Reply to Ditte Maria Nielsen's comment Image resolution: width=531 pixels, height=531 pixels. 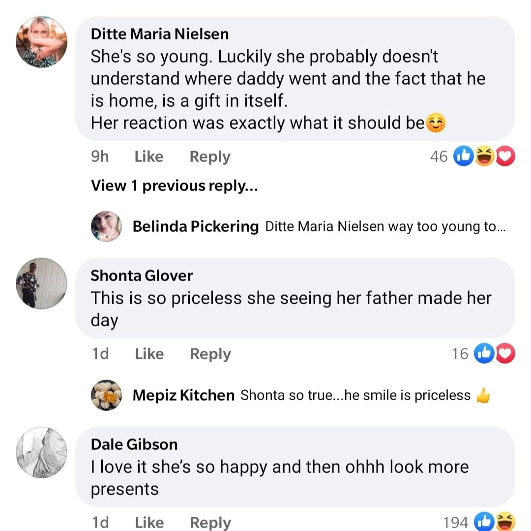(210, 156)
